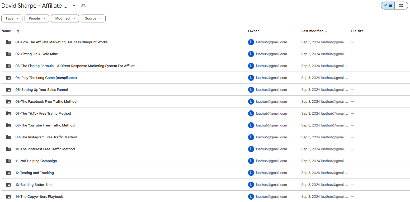Select '13-Building Better Bait' folder name

(34, 185)
